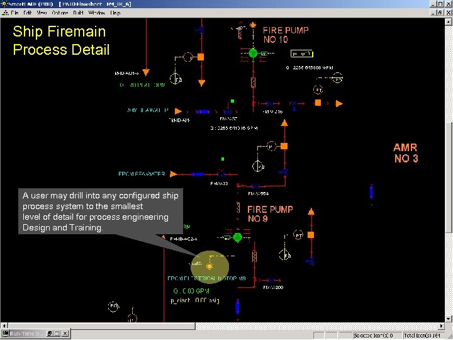Image resolution: width=453 pixels, height=340 pixels.
Task: Select the blue valve labeled FM-V-200
Action: pyautogui.click(x=271, y=280)
